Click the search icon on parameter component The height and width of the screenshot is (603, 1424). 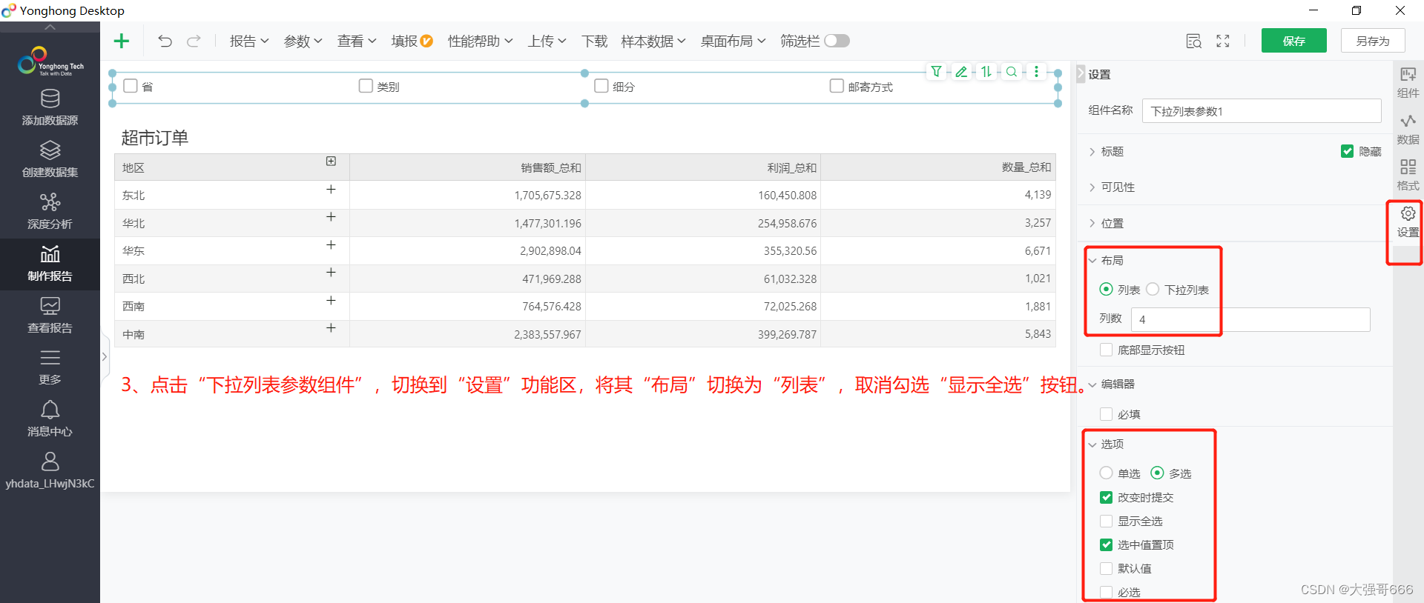tap(1012, 71)
